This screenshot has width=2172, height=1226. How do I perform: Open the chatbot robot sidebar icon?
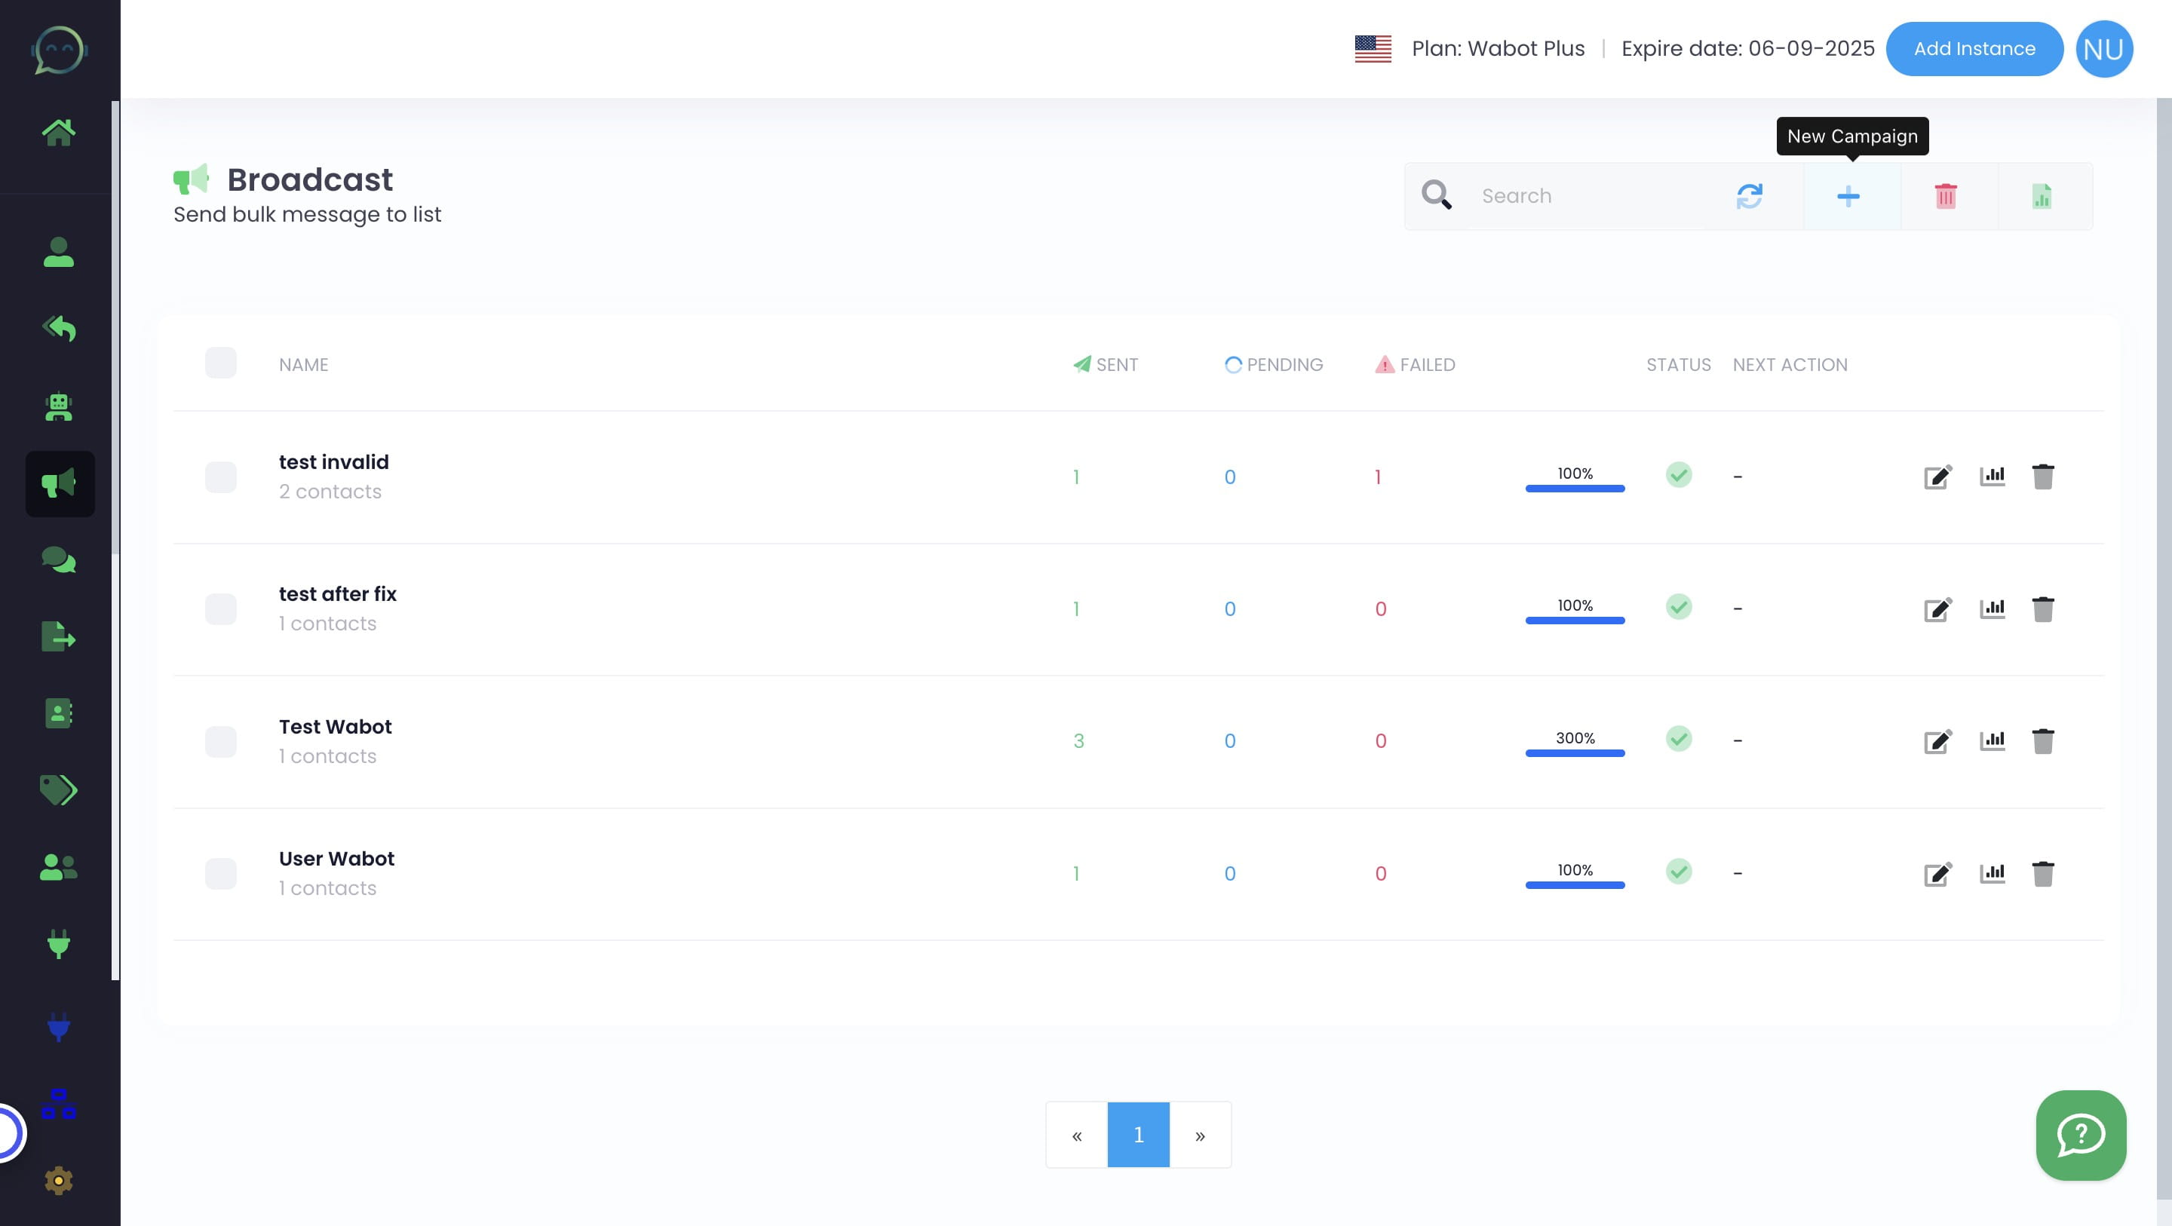[58, 407]
